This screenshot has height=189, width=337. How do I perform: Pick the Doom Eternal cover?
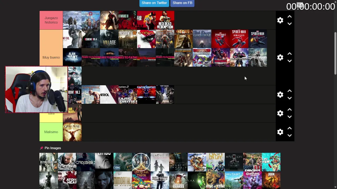pos(271,180)
